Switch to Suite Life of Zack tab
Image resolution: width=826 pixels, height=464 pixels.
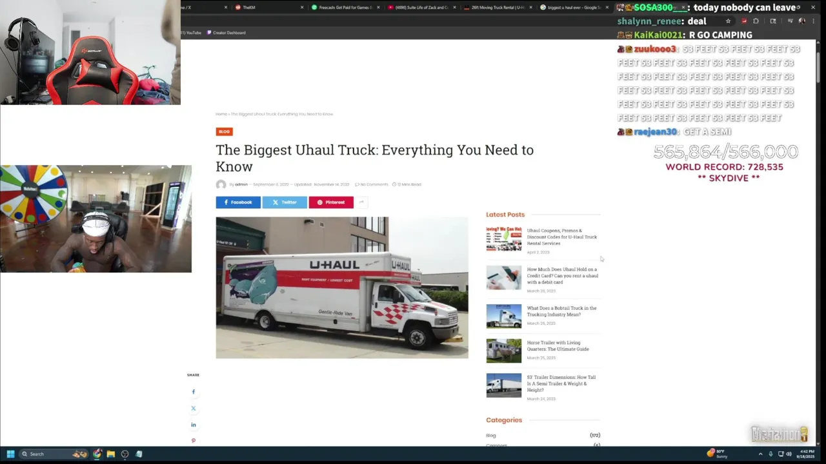tap(421, 8)
